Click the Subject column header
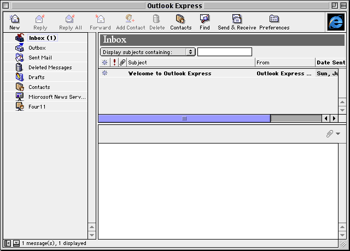This screenshot has width=350, height=251. pos(190,62)
